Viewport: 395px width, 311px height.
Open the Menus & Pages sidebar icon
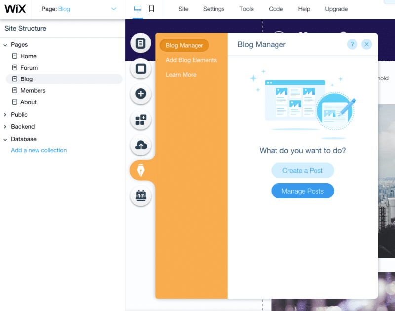[141, 43]
